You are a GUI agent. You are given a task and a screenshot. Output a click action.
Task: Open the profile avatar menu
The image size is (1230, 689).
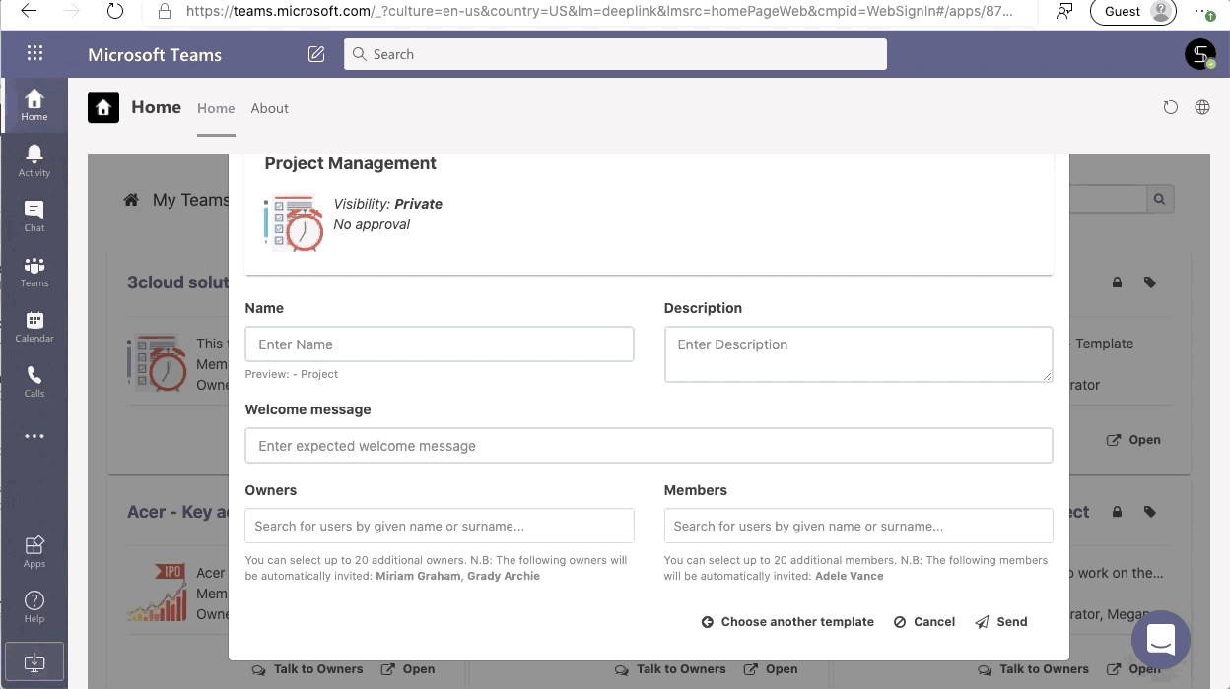tap(1200, 54)
